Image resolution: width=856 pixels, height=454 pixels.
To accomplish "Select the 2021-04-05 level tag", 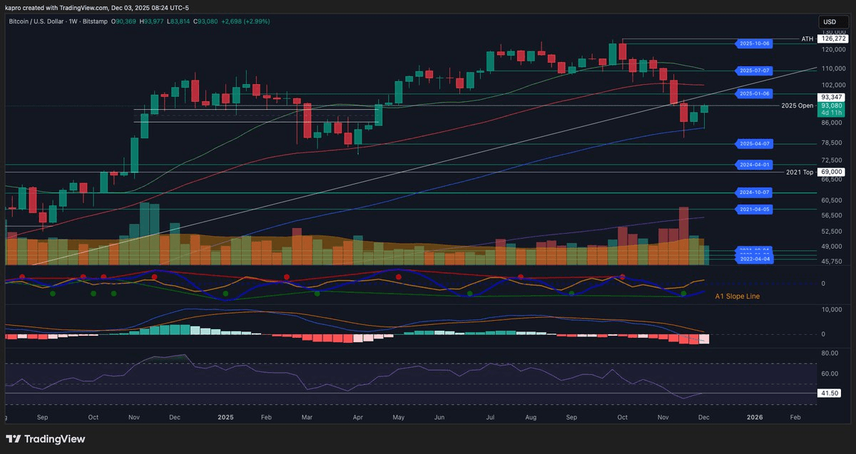I will [x=755, y=209].
